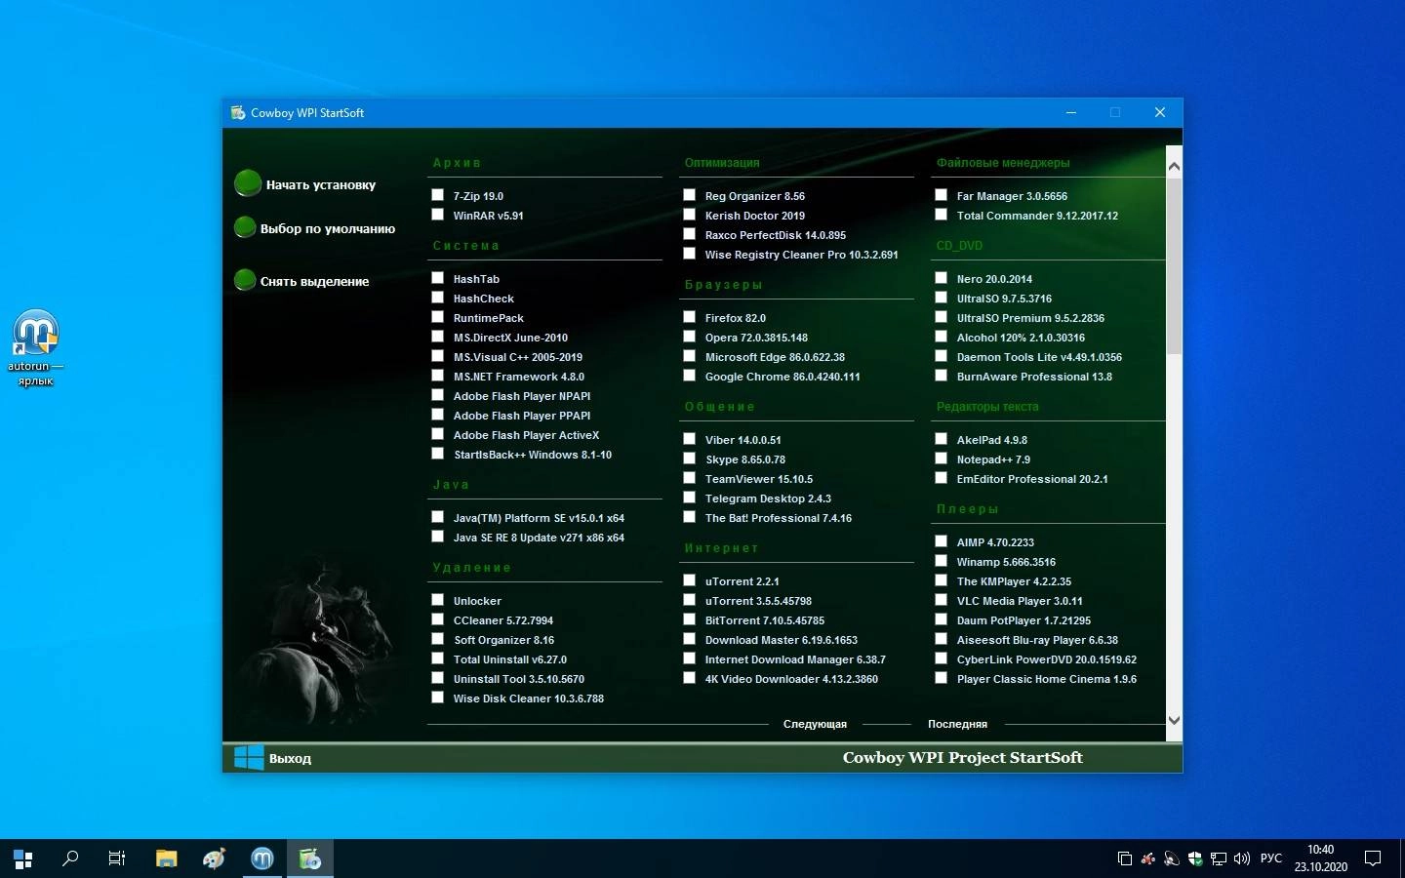The image size is (1405, 878).
Task: Enable the Viber 14.0.0.51 checkbox
Action: [x=690, y=439]
